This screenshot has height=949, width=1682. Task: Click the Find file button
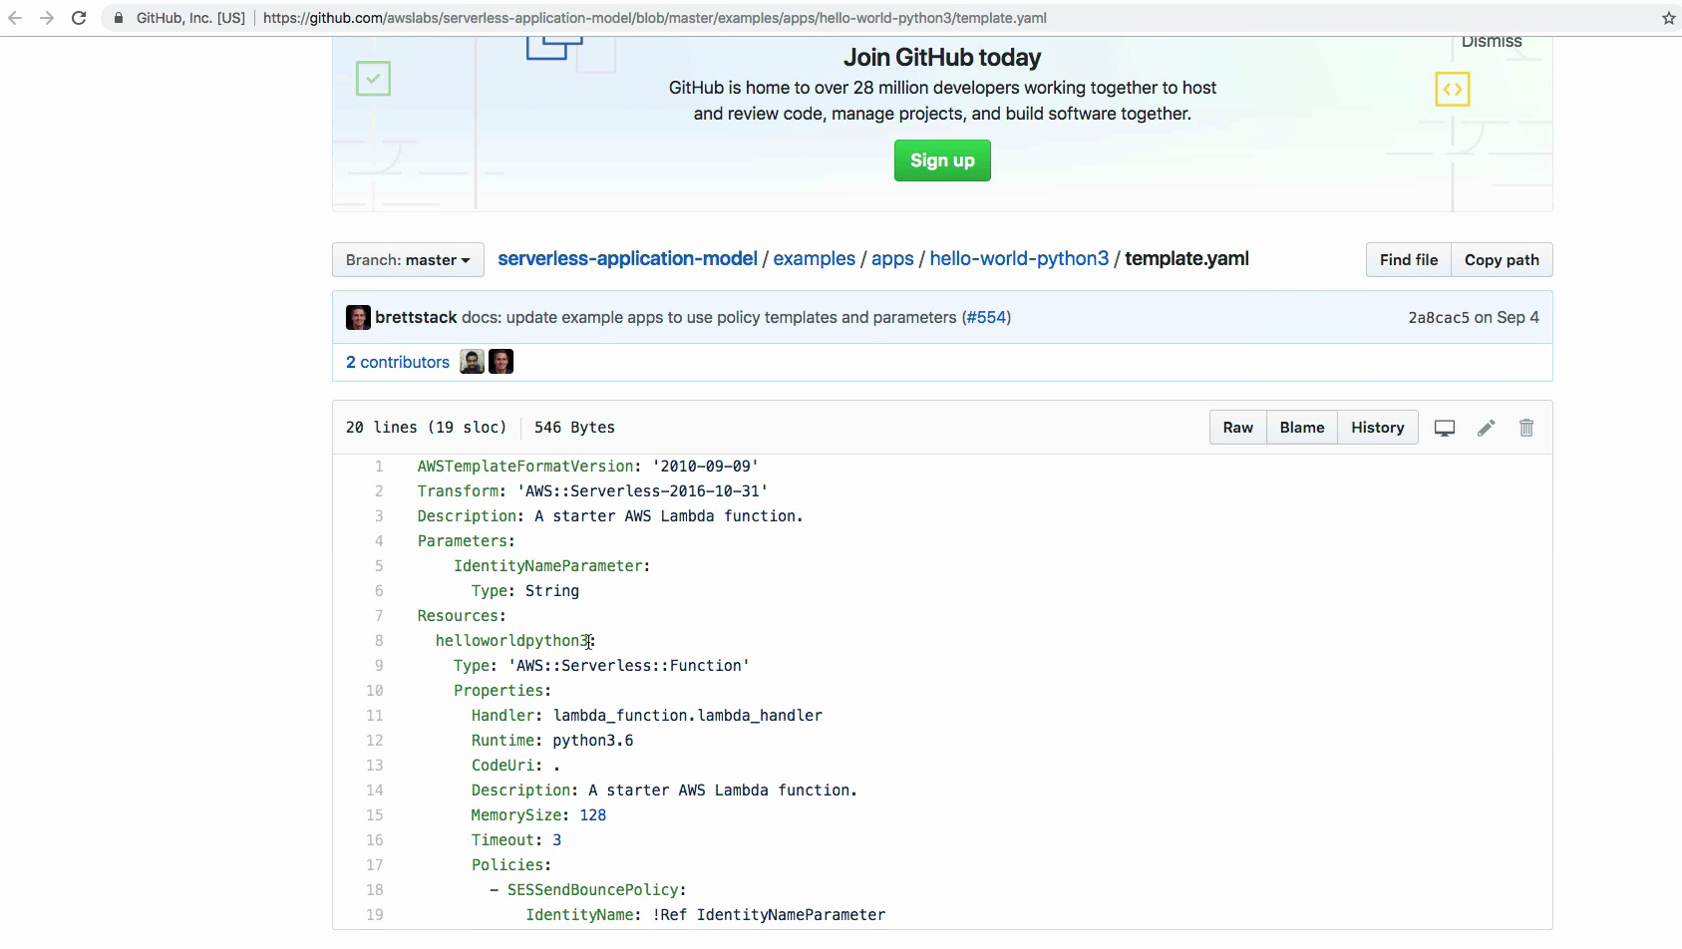point(1409,260)
